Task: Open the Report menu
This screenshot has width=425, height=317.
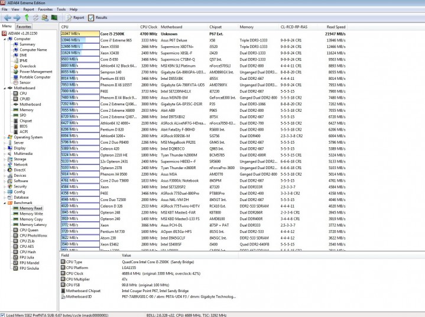Action: click(28, 9)
